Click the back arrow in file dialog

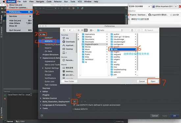point(70,30)
